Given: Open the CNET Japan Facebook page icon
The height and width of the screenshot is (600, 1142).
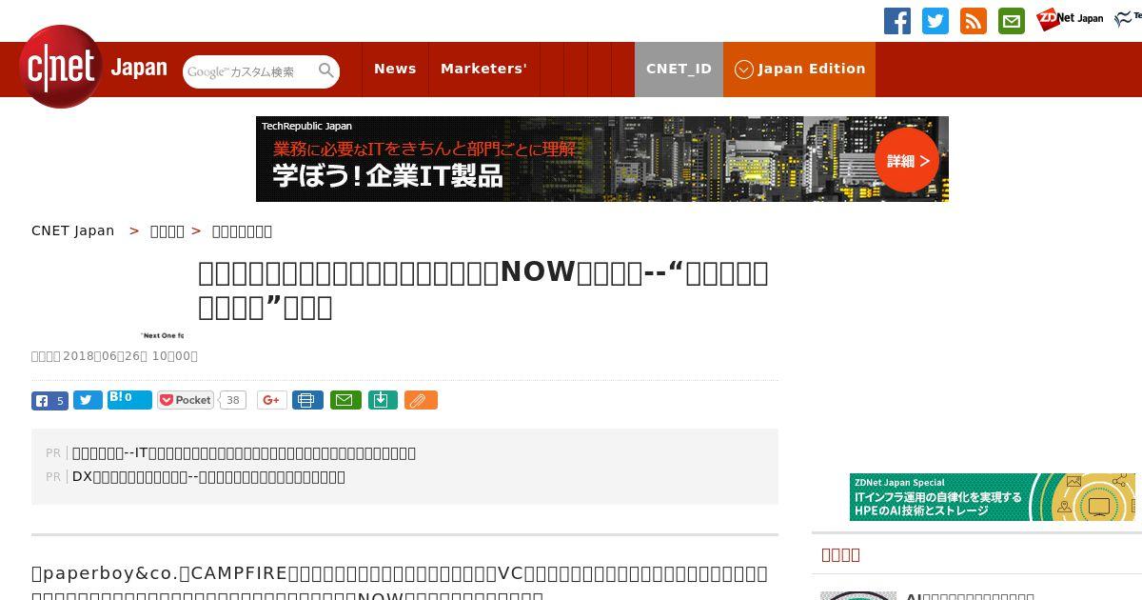Looking at the screenshot, I should click(x=897, y=21).
